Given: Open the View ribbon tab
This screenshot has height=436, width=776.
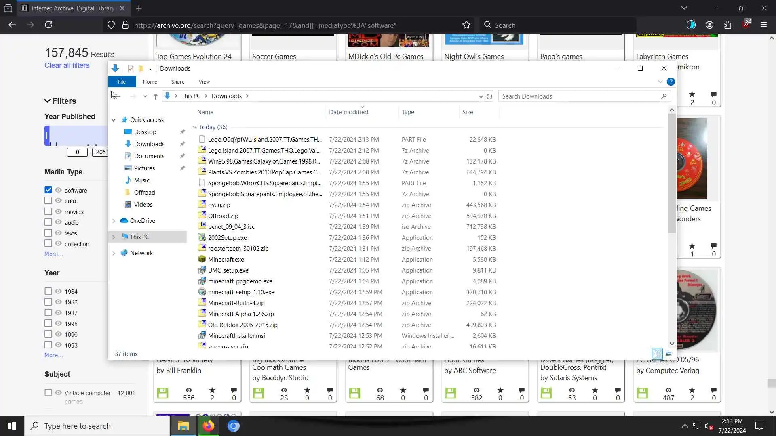Looking at the screenshot, I should pyautogui.click(x=204, y=82).
